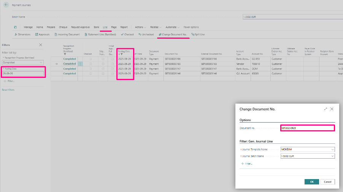The image size is (343, 192).
Task: Expand the Related dropdown menu
Action: pyautogui.click(x=156, y=27)
